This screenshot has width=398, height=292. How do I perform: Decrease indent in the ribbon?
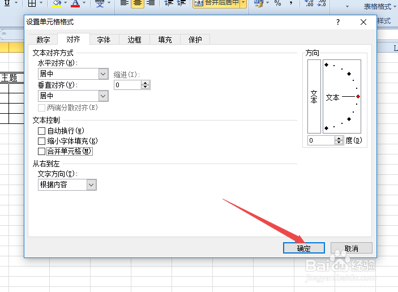(168, 3)
